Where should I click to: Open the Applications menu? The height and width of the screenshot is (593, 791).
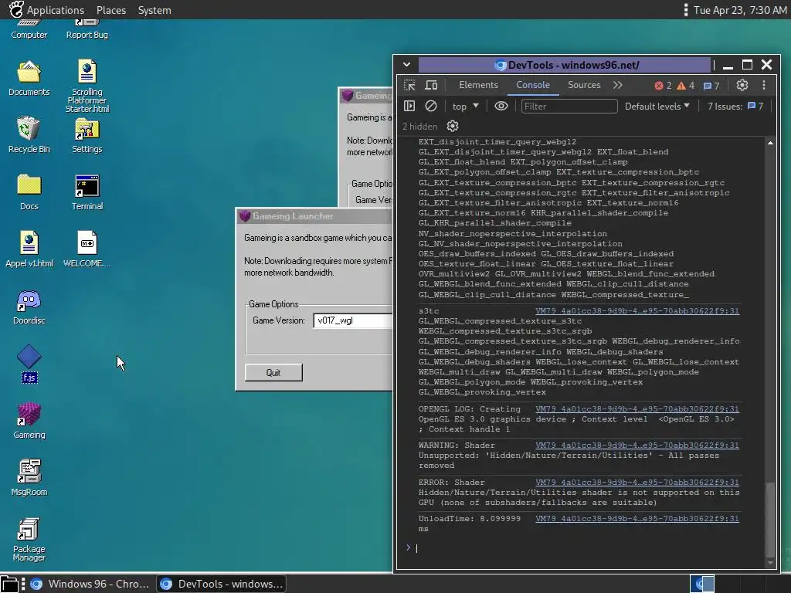click(56, 10)
